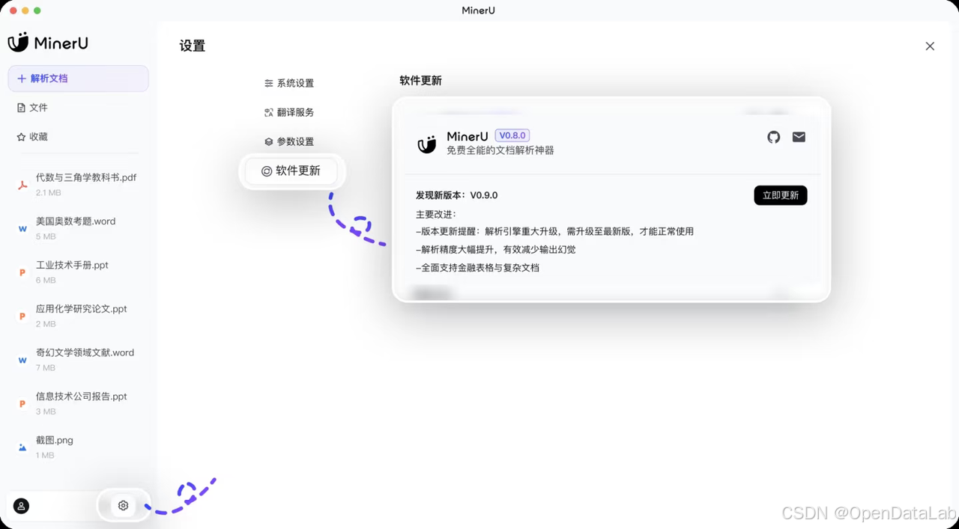Viewport: 959px width, 529px height.
Task: Open 系统设置 settings section
Action: pyautogui.click(x=289, y=83)
